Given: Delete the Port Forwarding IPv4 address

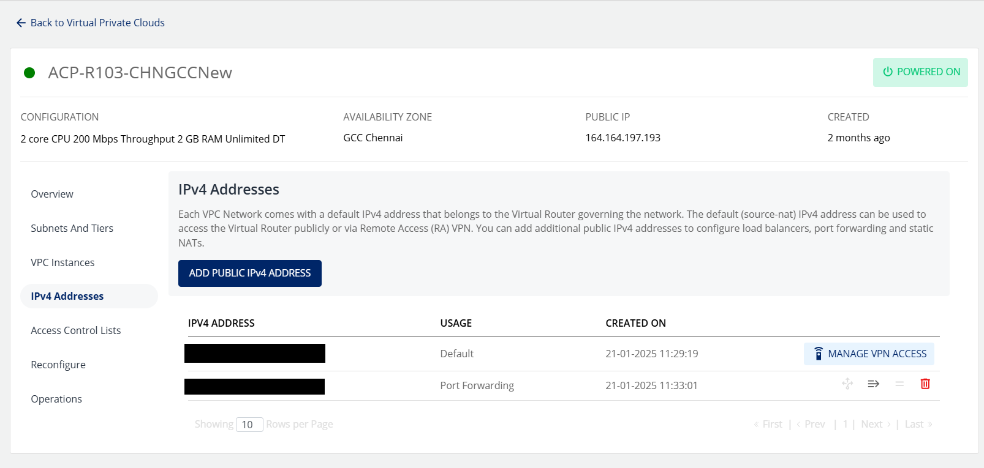Looking at the screenshot, I should [925, 384].
